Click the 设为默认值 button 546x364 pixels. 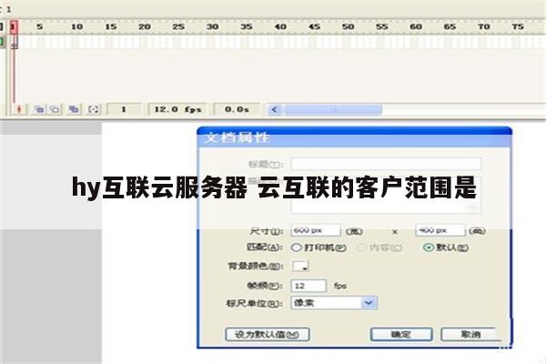[267, 335]
